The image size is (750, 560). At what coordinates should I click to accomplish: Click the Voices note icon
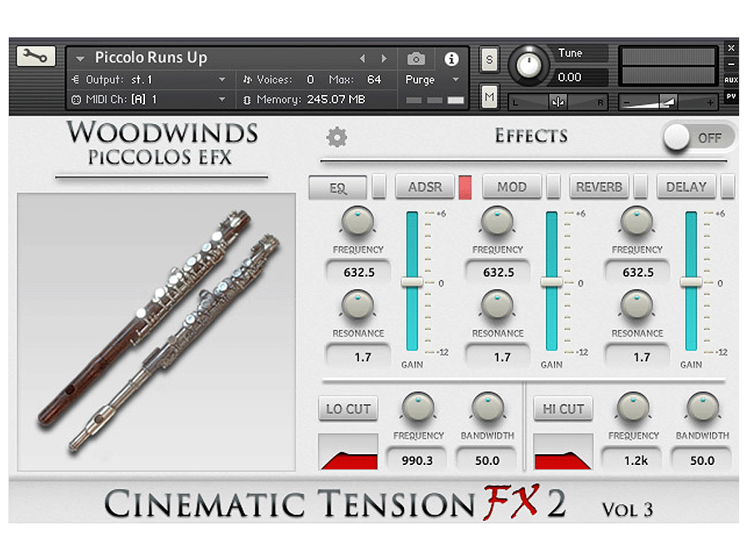(x=247, y=79)
